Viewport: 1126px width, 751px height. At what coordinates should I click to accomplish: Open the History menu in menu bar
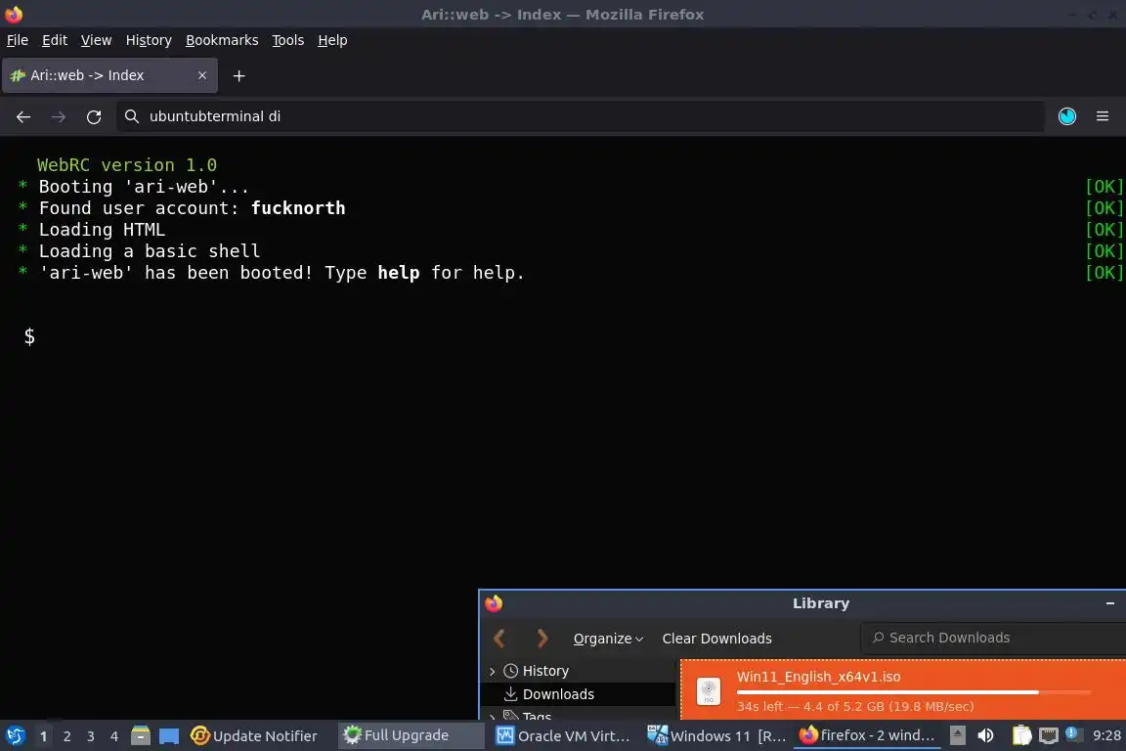pos(149,40)
